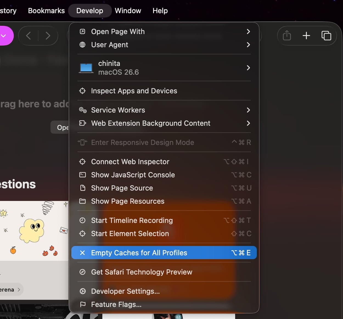The height and width of the screenshot is (319, 343).
Task: Click the "macOS 26.6" subtitle text
Action: [119, 72]
